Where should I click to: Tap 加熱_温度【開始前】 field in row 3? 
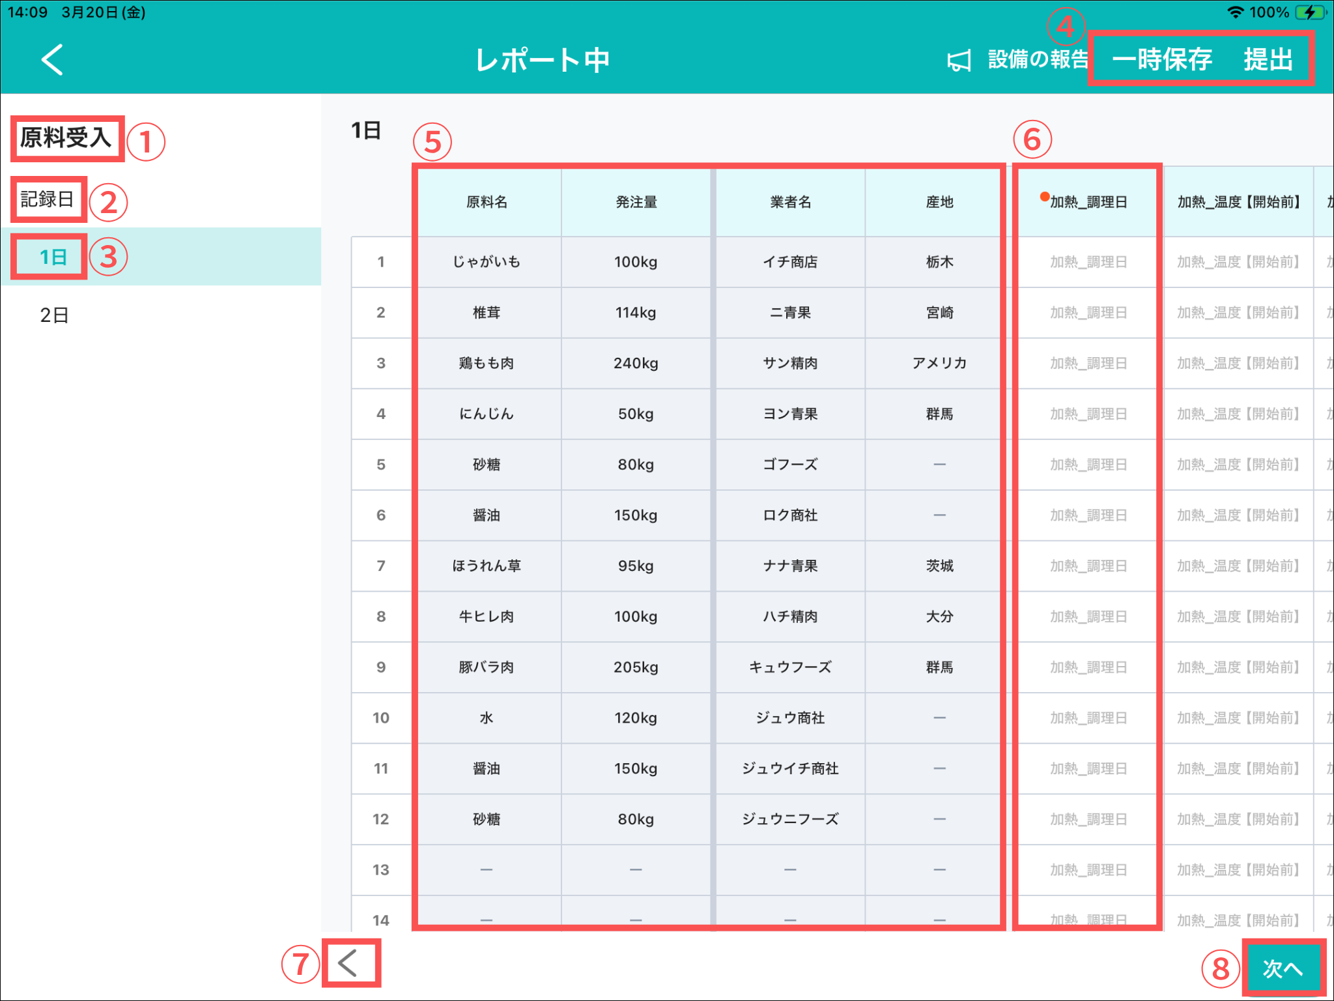pyautogui.click(x=1238, y=363)
